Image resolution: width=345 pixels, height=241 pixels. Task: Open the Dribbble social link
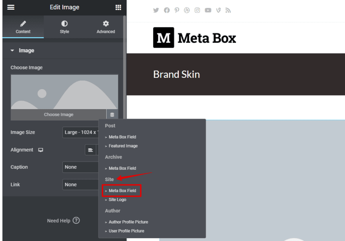pyautogui.click(x=187, y=10)
